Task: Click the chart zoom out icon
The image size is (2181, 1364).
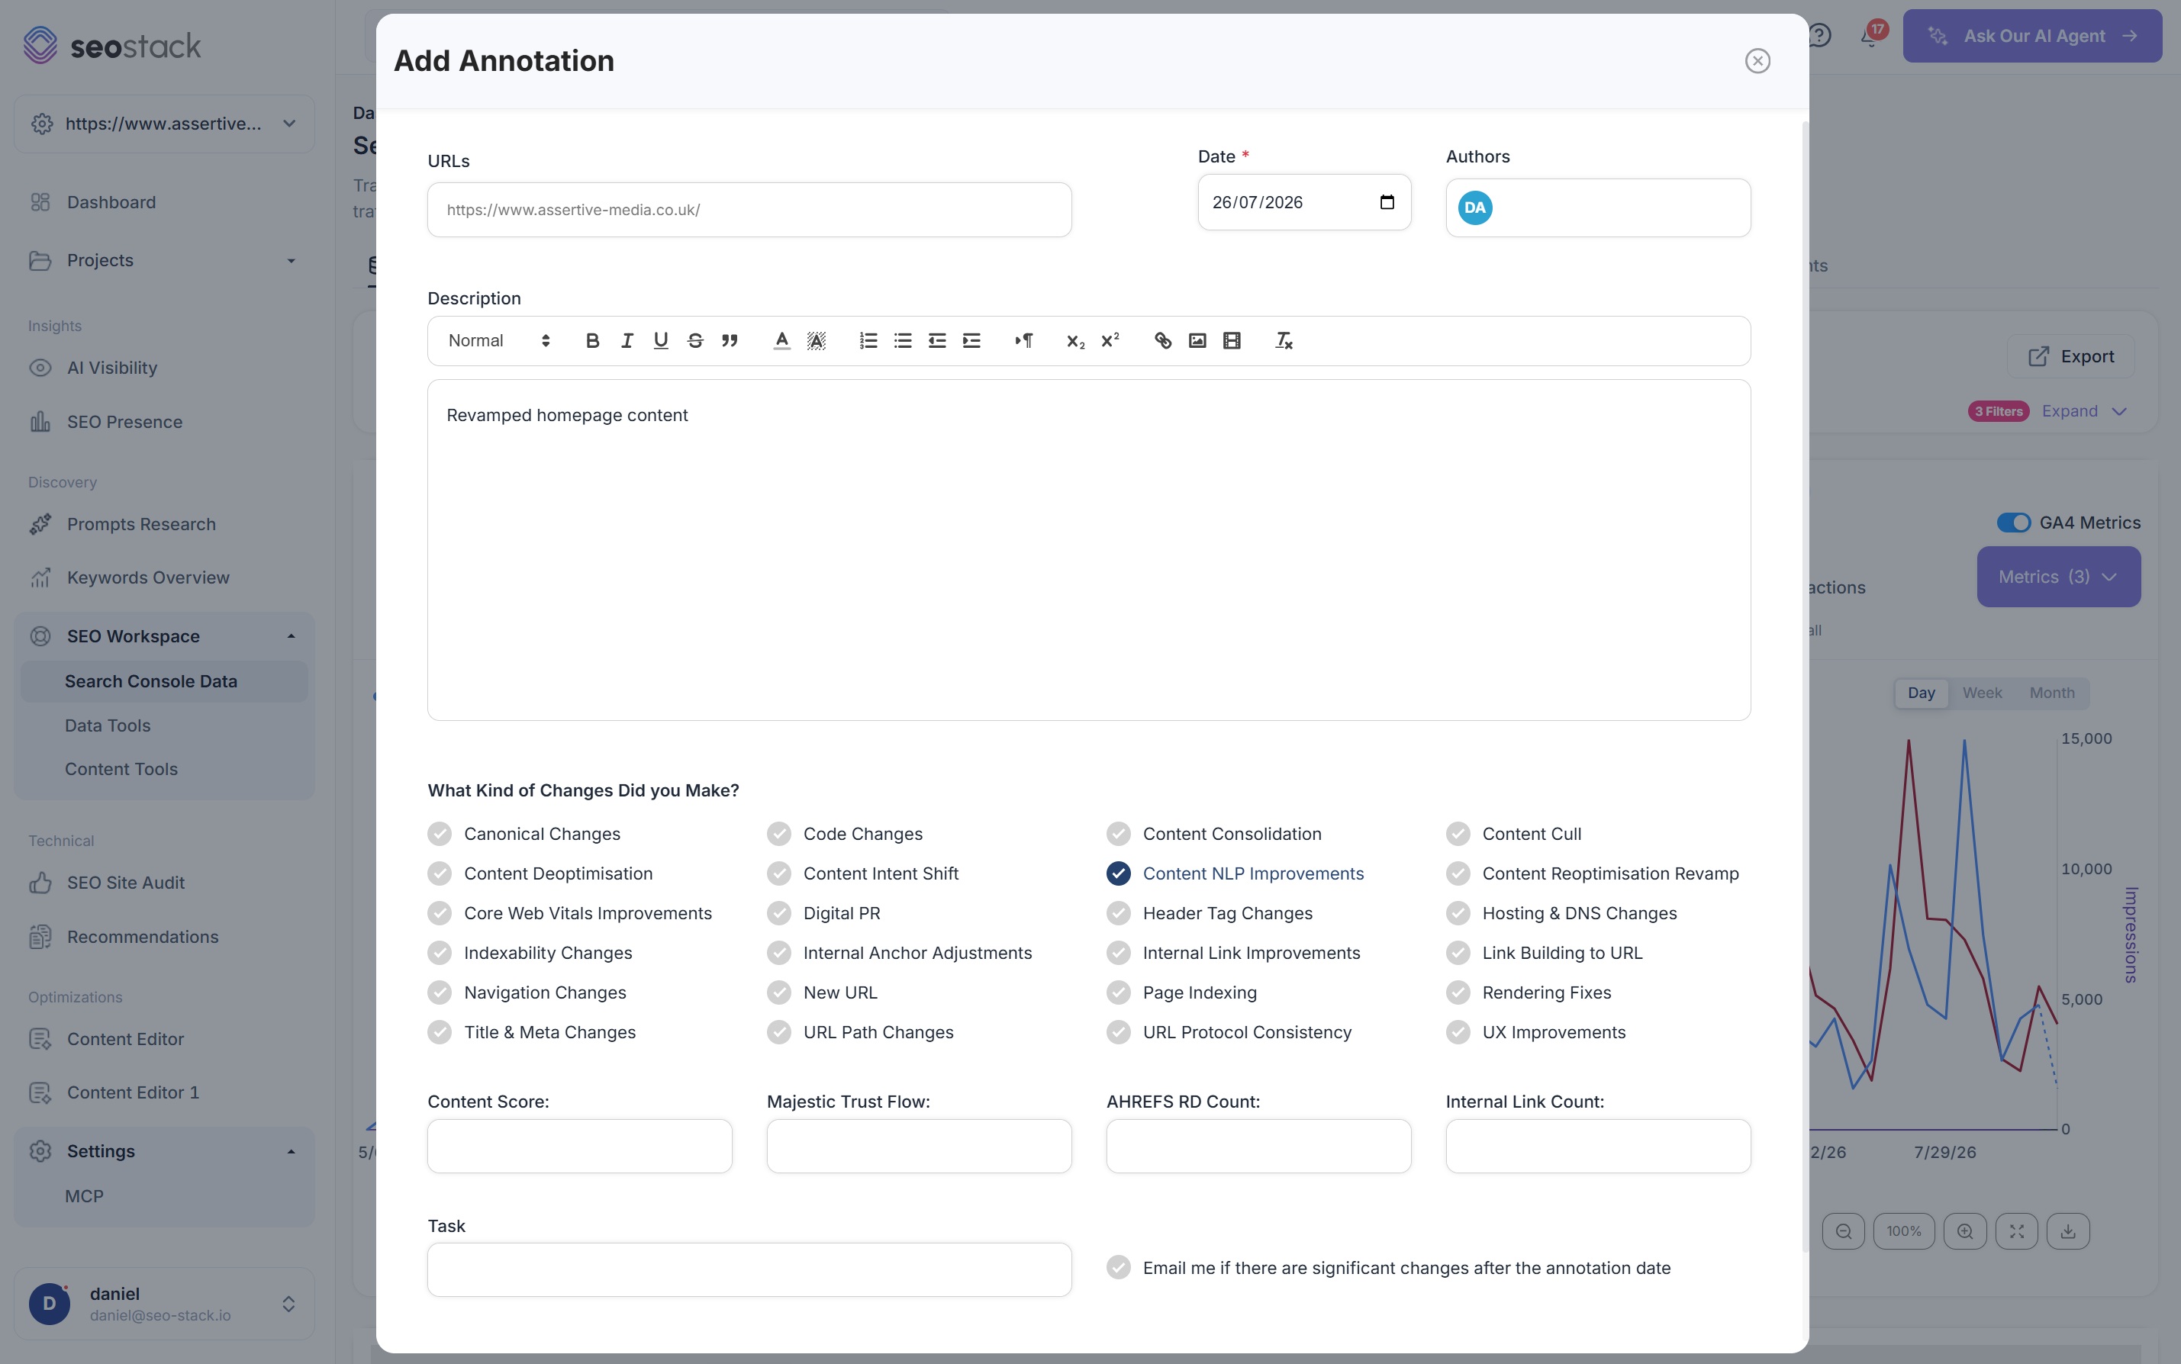Action: 1844,1231
